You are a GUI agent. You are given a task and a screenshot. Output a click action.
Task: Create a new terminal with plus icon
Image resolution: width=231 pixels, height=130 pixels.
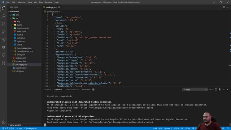[210, 90]
